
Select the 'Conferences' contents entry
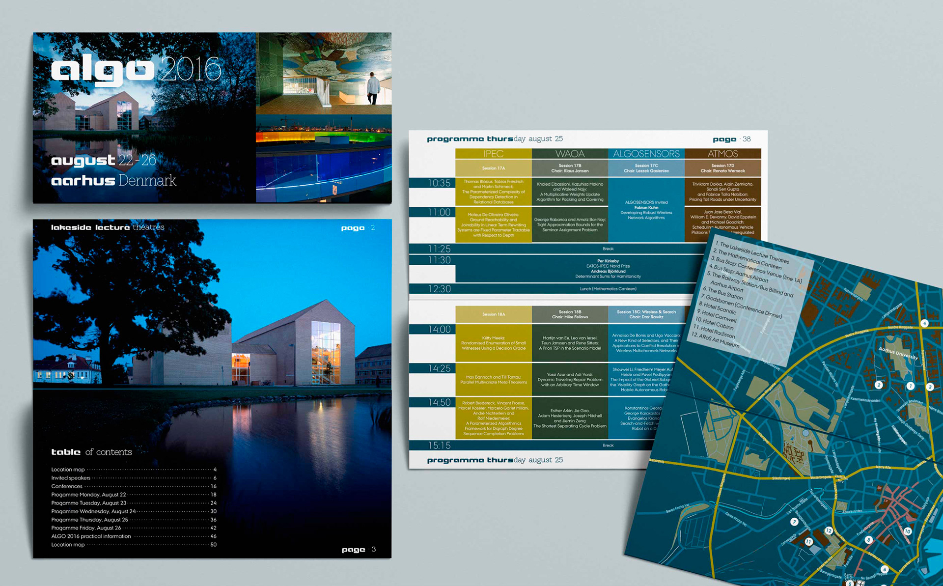point(134,486)
